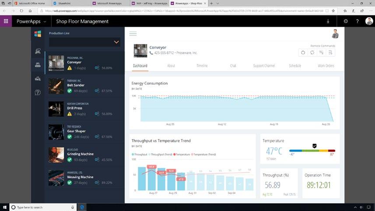Screen dimensions: 375x211
Task: Open the hamburger menu in the main panel
Action: click(x=133, y=34)
